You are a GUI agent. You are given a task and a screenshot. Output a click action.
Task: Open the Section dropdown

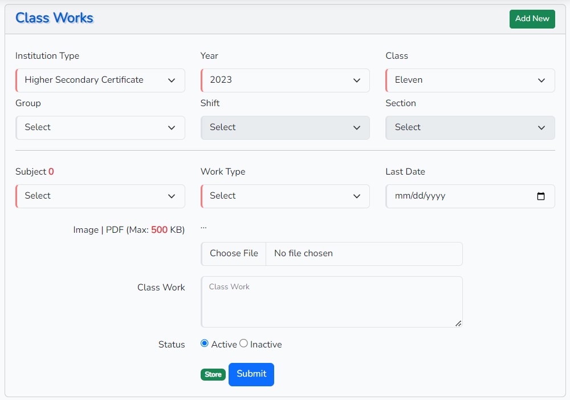[x=470, y=128]
